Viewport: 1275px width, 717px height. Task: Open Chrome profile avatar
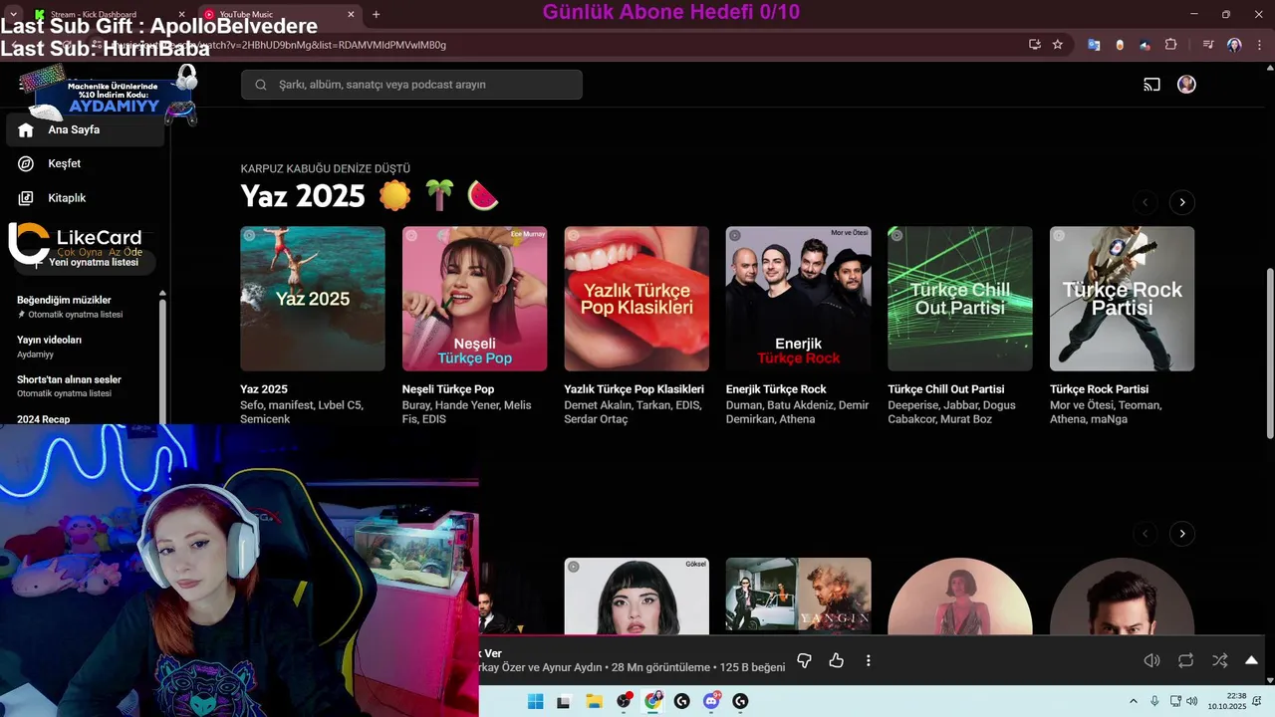(1234, 45)
